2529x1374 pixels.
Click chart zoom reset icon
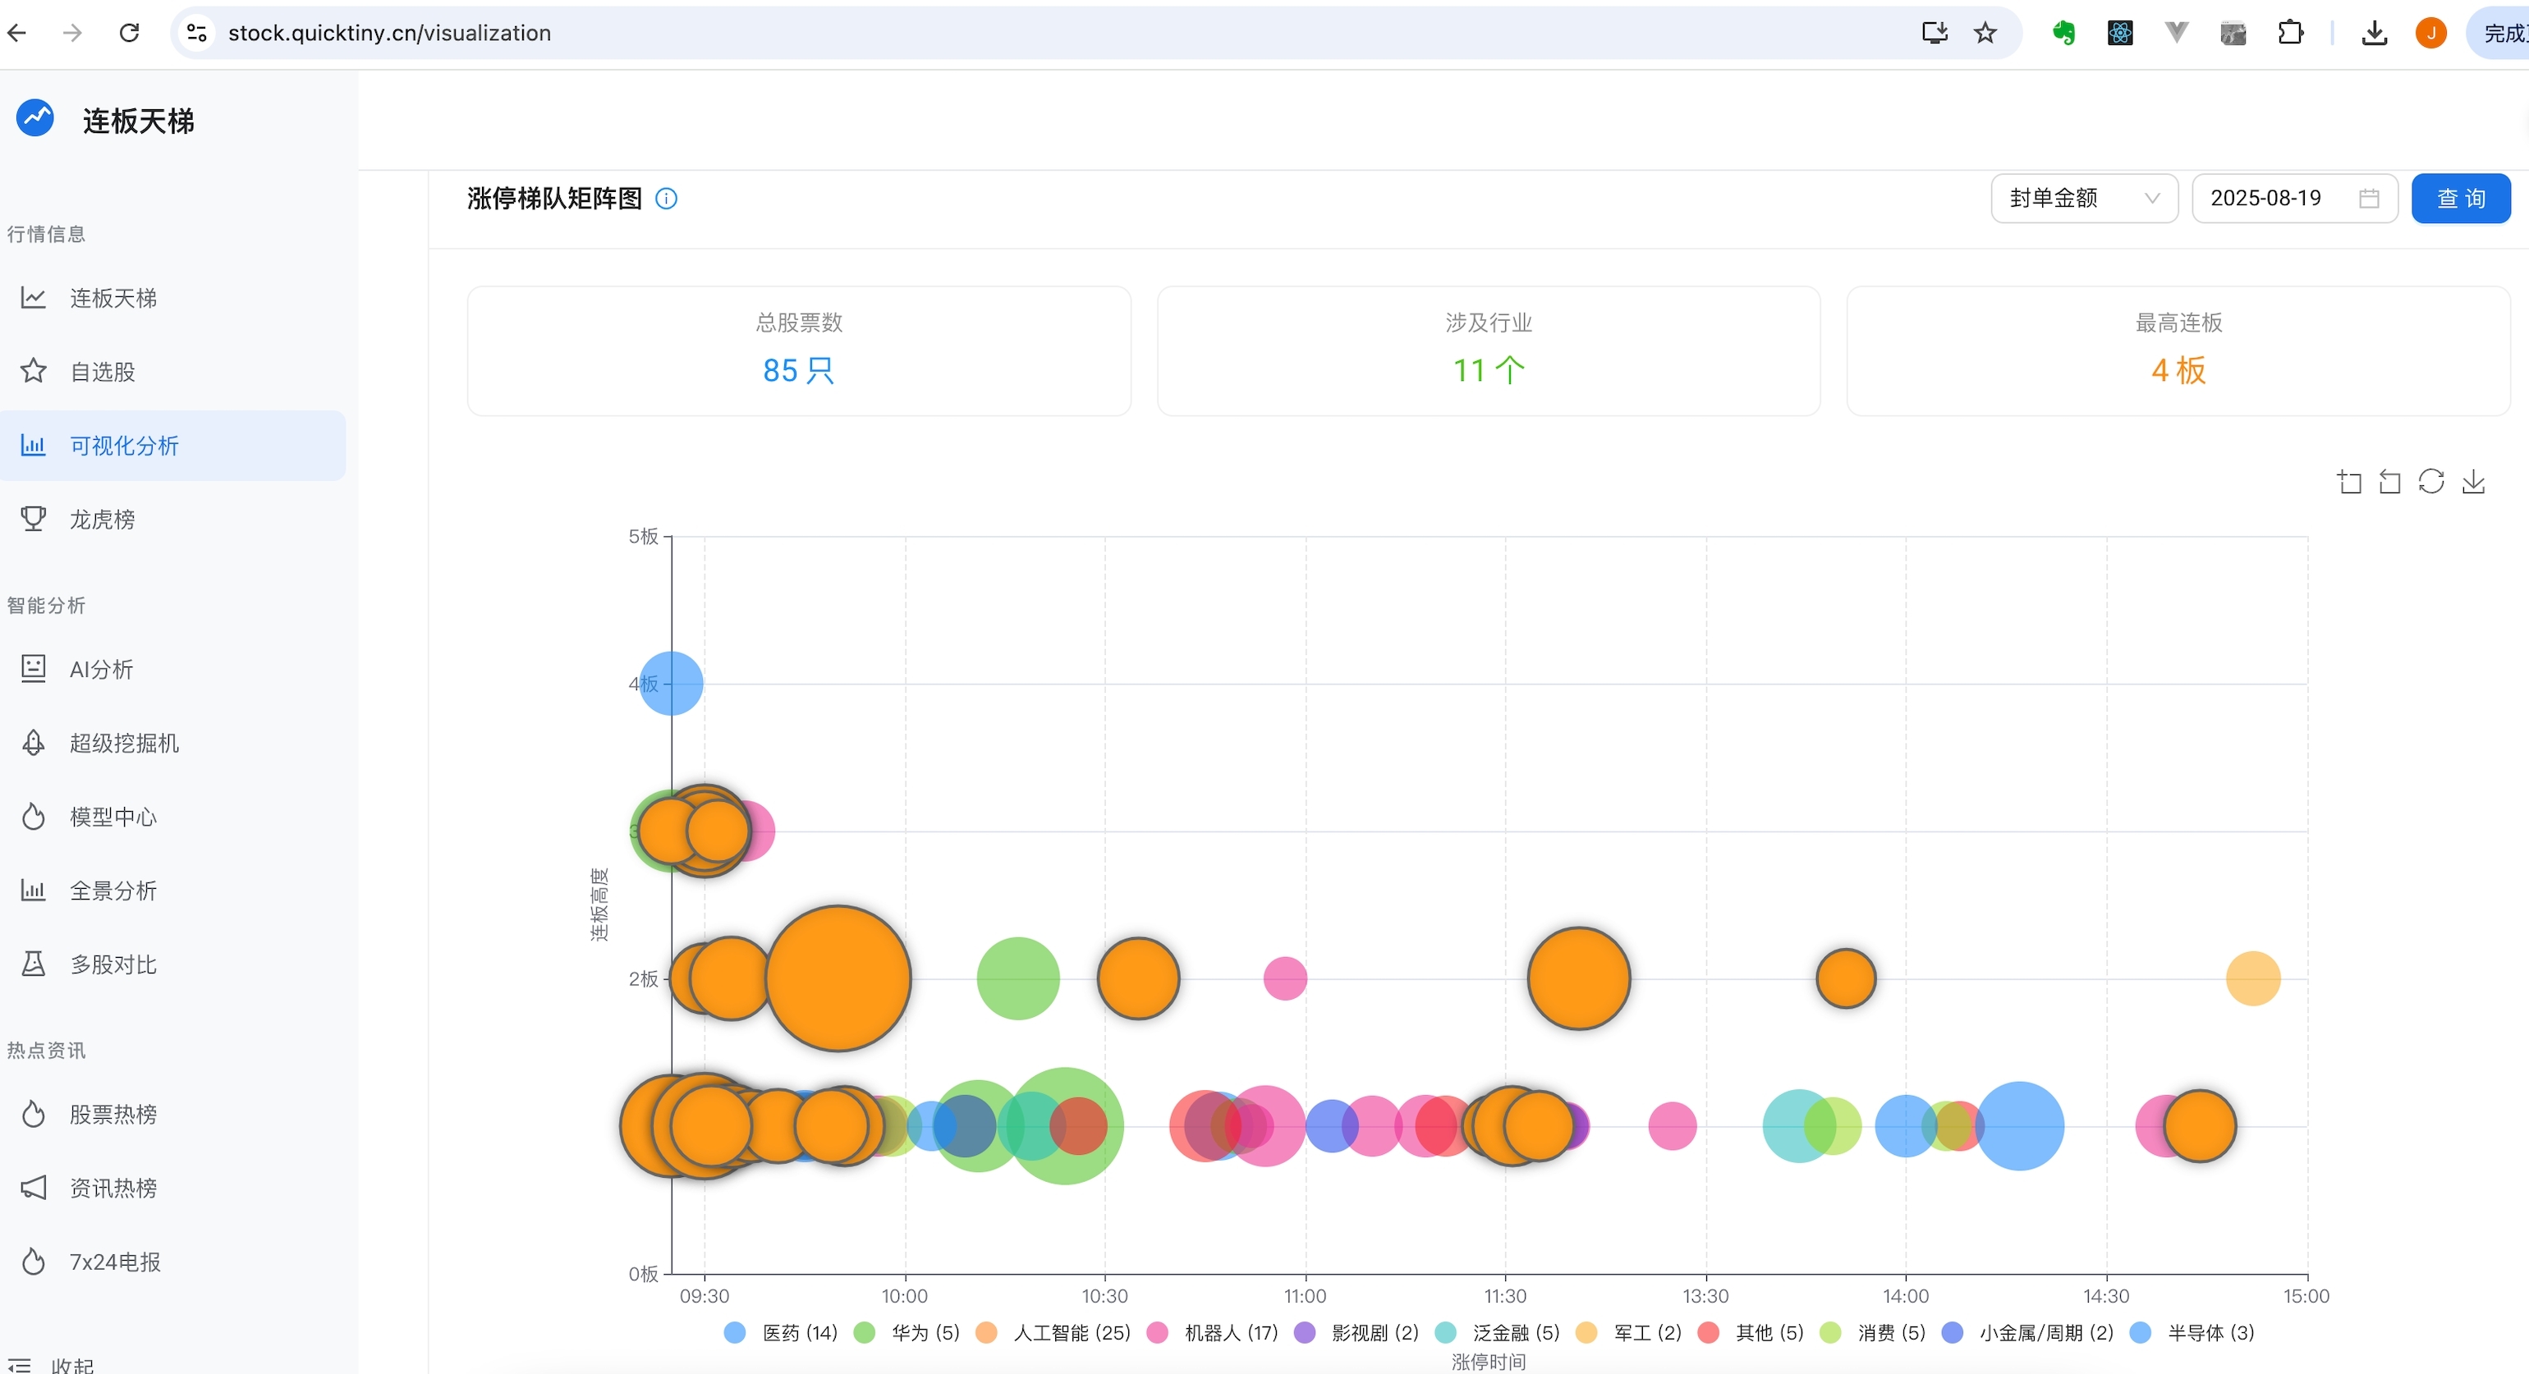[x=2389, y=481]
